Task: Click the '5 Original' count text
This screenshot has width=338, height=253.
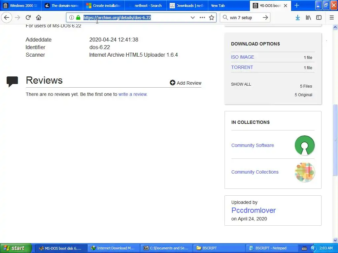Action: [303, 95]
